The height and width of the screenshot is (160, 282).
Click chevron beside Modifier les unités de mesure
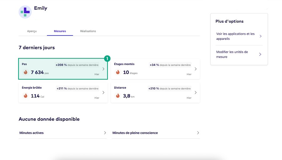point(260,54)
